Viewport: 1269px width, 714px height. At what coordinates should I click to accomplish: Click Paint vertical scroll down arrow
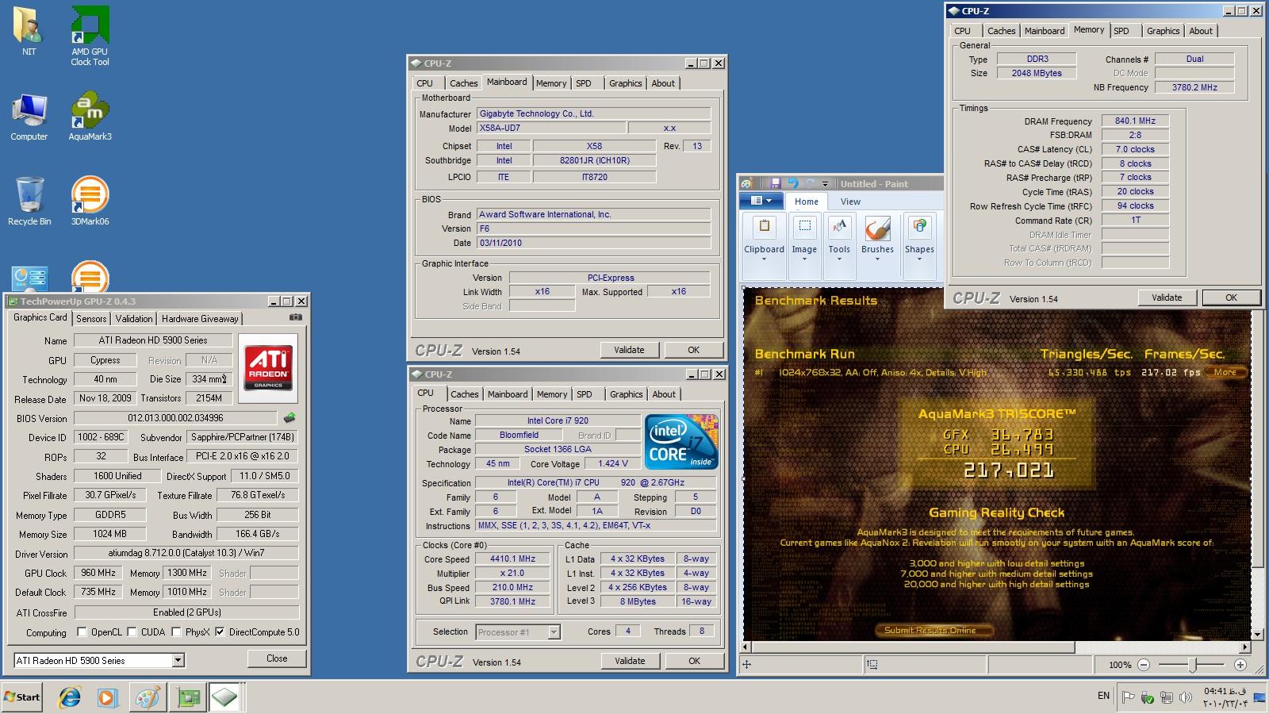coord(1256,635)
